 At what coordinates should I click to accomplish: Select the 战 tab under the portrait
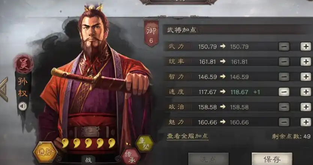tap(88, 160)
